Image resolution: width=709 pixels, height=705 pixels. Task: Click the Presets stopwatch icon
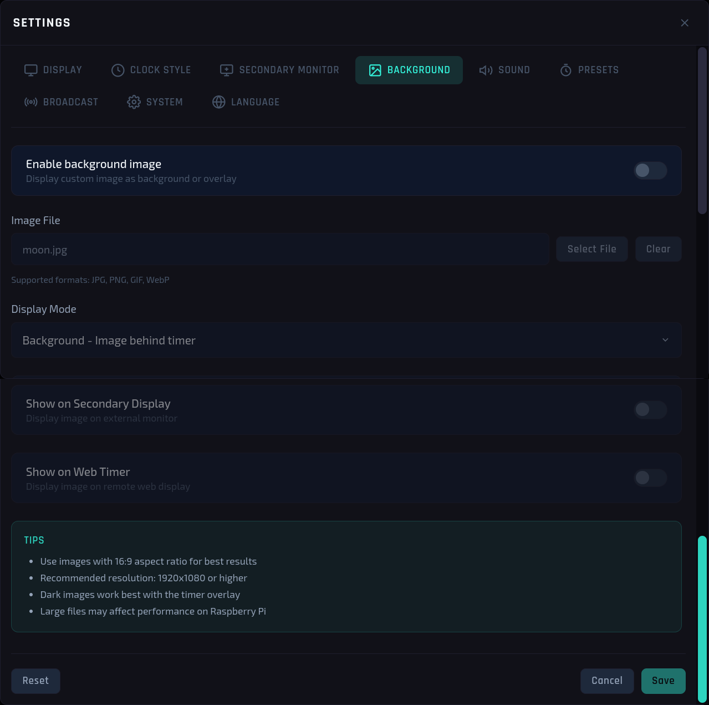(565, 70)
